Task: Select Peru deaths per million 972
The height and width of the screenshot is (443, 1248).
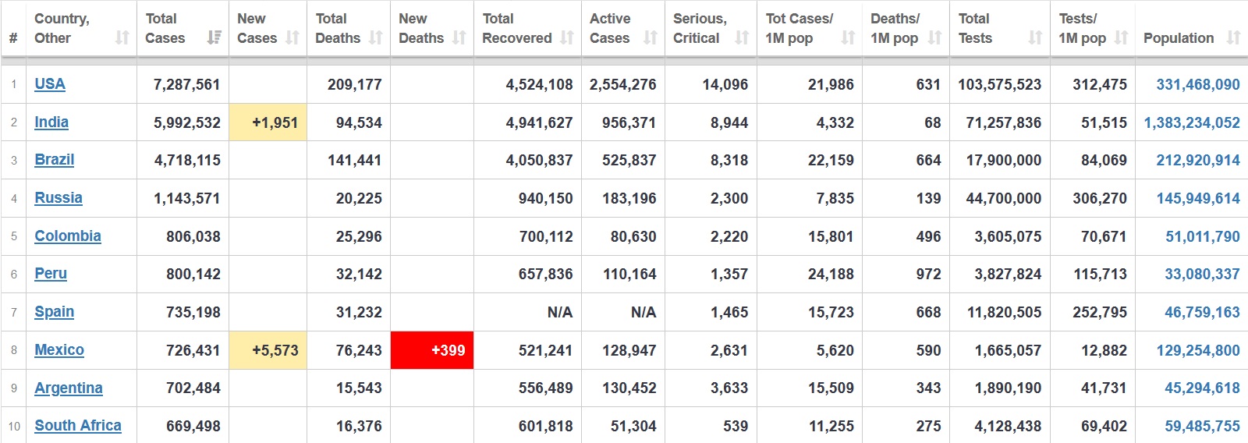Action: click(928, 274)
